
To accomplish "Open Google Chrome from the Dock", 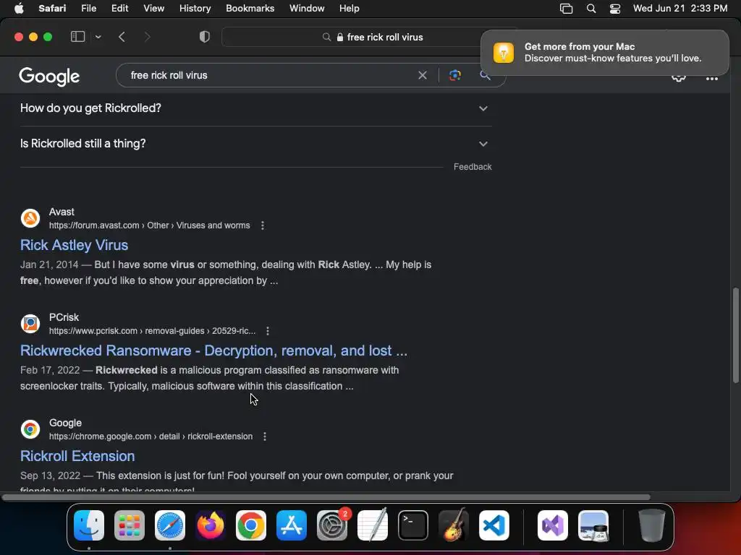I will [x=251, y=525].
